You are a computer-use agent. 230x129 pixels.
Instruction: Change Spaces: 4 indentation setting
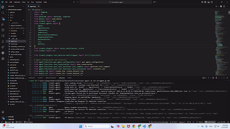click(x=182, y=122)
